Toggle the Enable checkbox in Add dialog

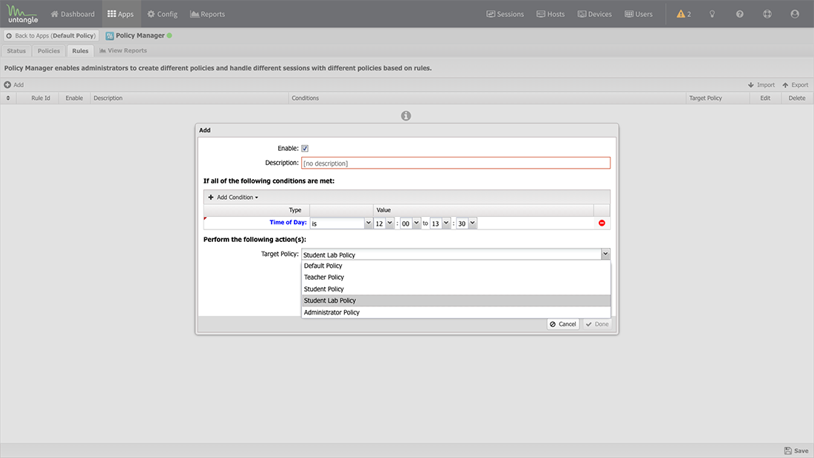click(x=305, y=148)
